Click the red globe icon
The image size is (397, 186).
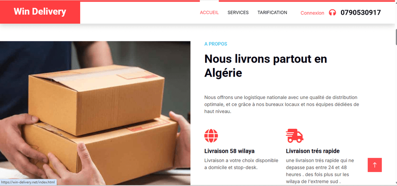211,136
